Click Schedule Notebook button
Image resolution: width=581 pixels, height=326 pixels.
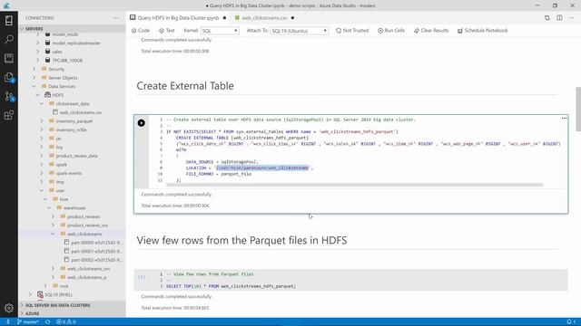(x=482, y=30)
